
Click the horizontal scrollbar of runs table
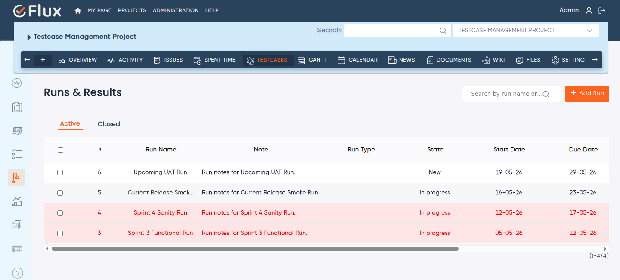point(255,249)
